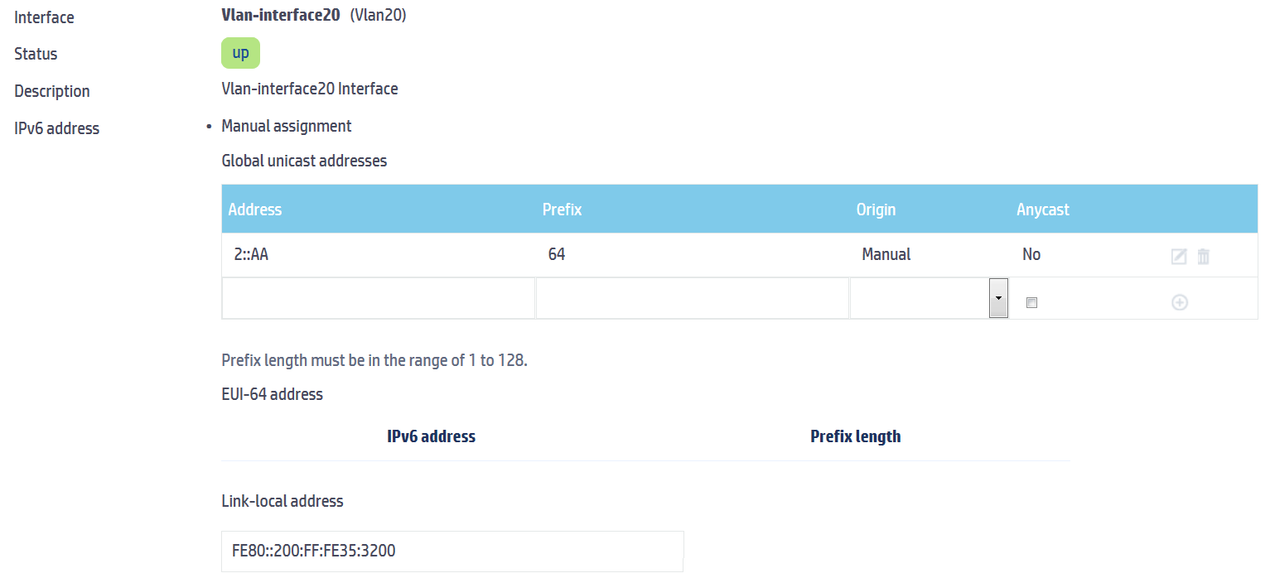1275x578 pixels.
Task: Click the Prefix length EUI-64 header
Action: (x=855, y=436)
